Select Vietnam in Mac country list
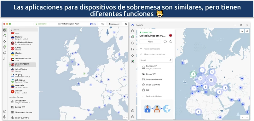The width and height of the screenshot is (254, 121). tap(22, 92)
